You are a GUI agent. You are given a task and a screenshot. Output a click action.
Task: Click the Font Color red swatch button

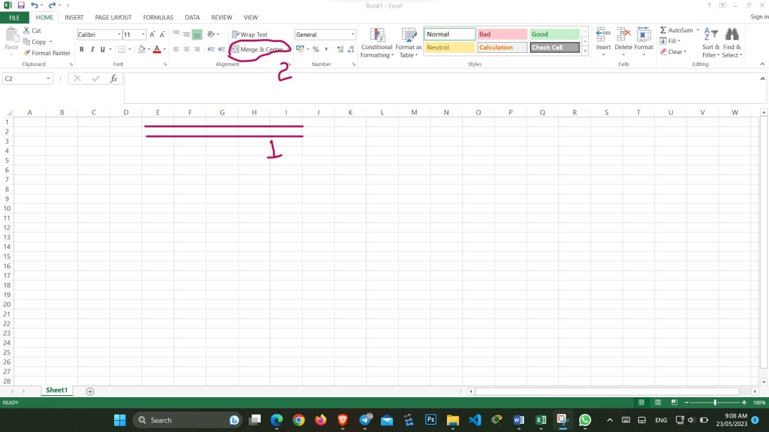click(x=156, y=49)
